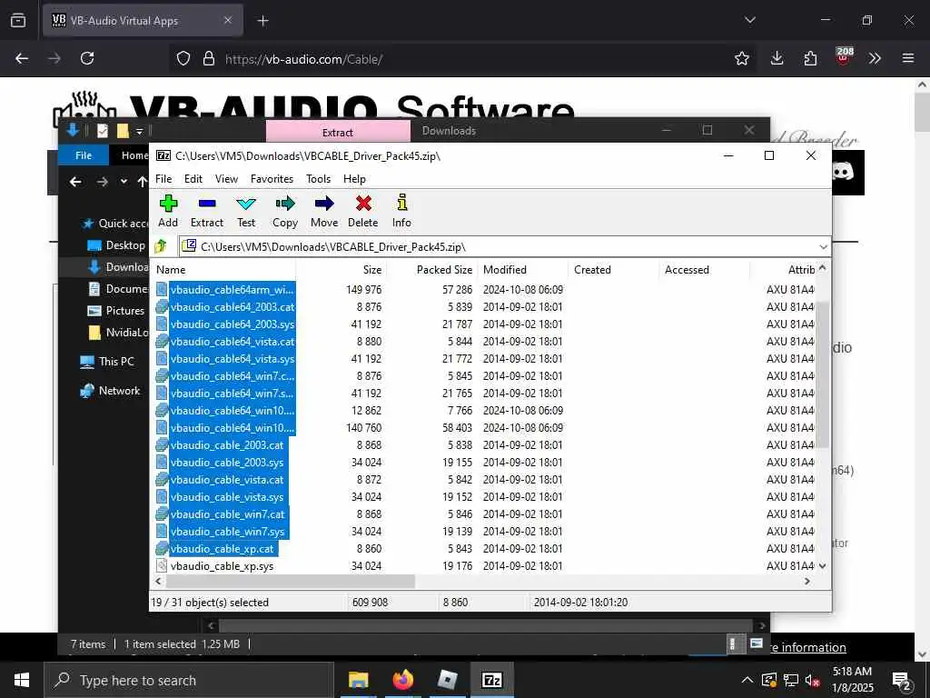Open the Edit menu in 7-Zip
Viewport: 930px width, 698px height.
pyautogui.click(x=193, y=179)
